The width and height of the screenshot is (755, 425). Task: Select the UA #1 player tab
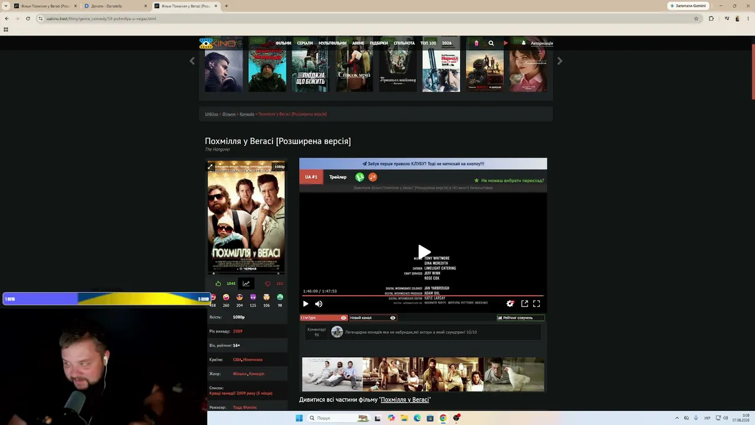pyautogui.click(x=311, y=177)
